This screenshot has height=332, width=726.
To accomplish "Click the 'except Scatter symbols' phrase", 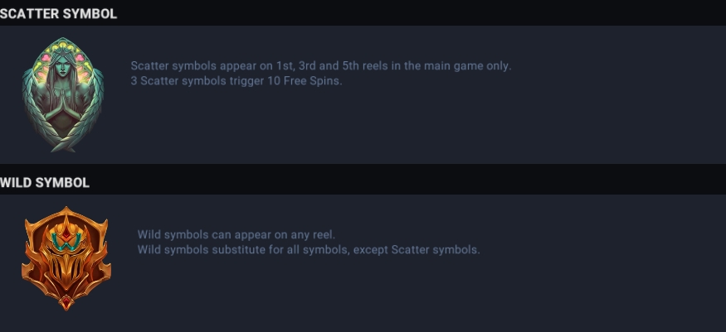I will click(x=418, y=250).
